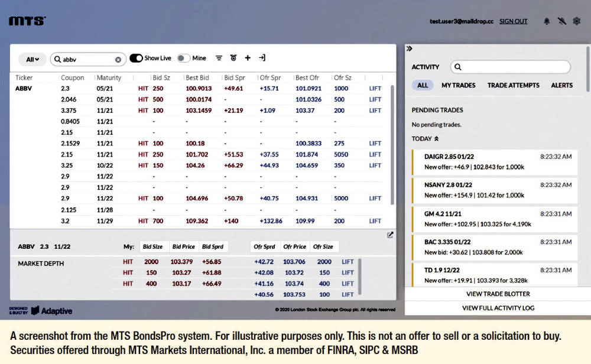This screenshot has width=591, height=364.
Task: Click LIFT on market depth offer 103.753
Action: [x=348, y=295]
